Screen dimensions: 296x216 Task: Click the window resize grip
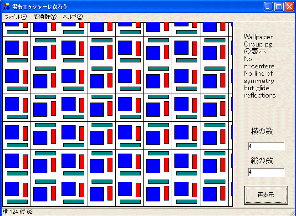(292, 212)
